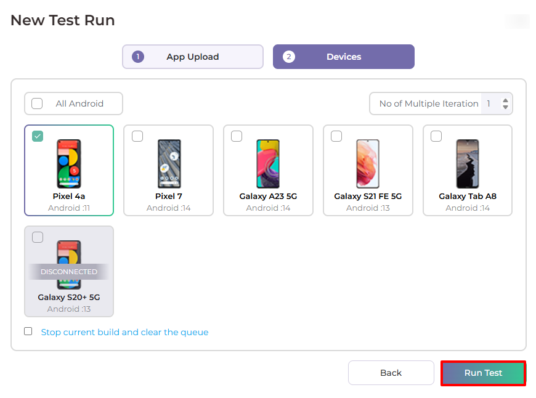536x398 pixels.
Task: Go back using the Back button
Action: [x=391, y=373]
